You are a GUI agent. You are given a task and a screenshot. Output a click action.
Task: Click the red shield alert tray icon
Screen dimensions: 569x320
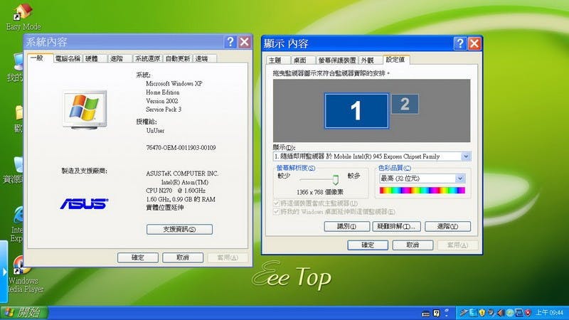pyautogui.click(x=528, y=312)
